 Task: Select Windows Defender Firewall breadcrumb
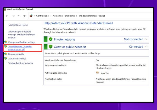tap(92, 16)
